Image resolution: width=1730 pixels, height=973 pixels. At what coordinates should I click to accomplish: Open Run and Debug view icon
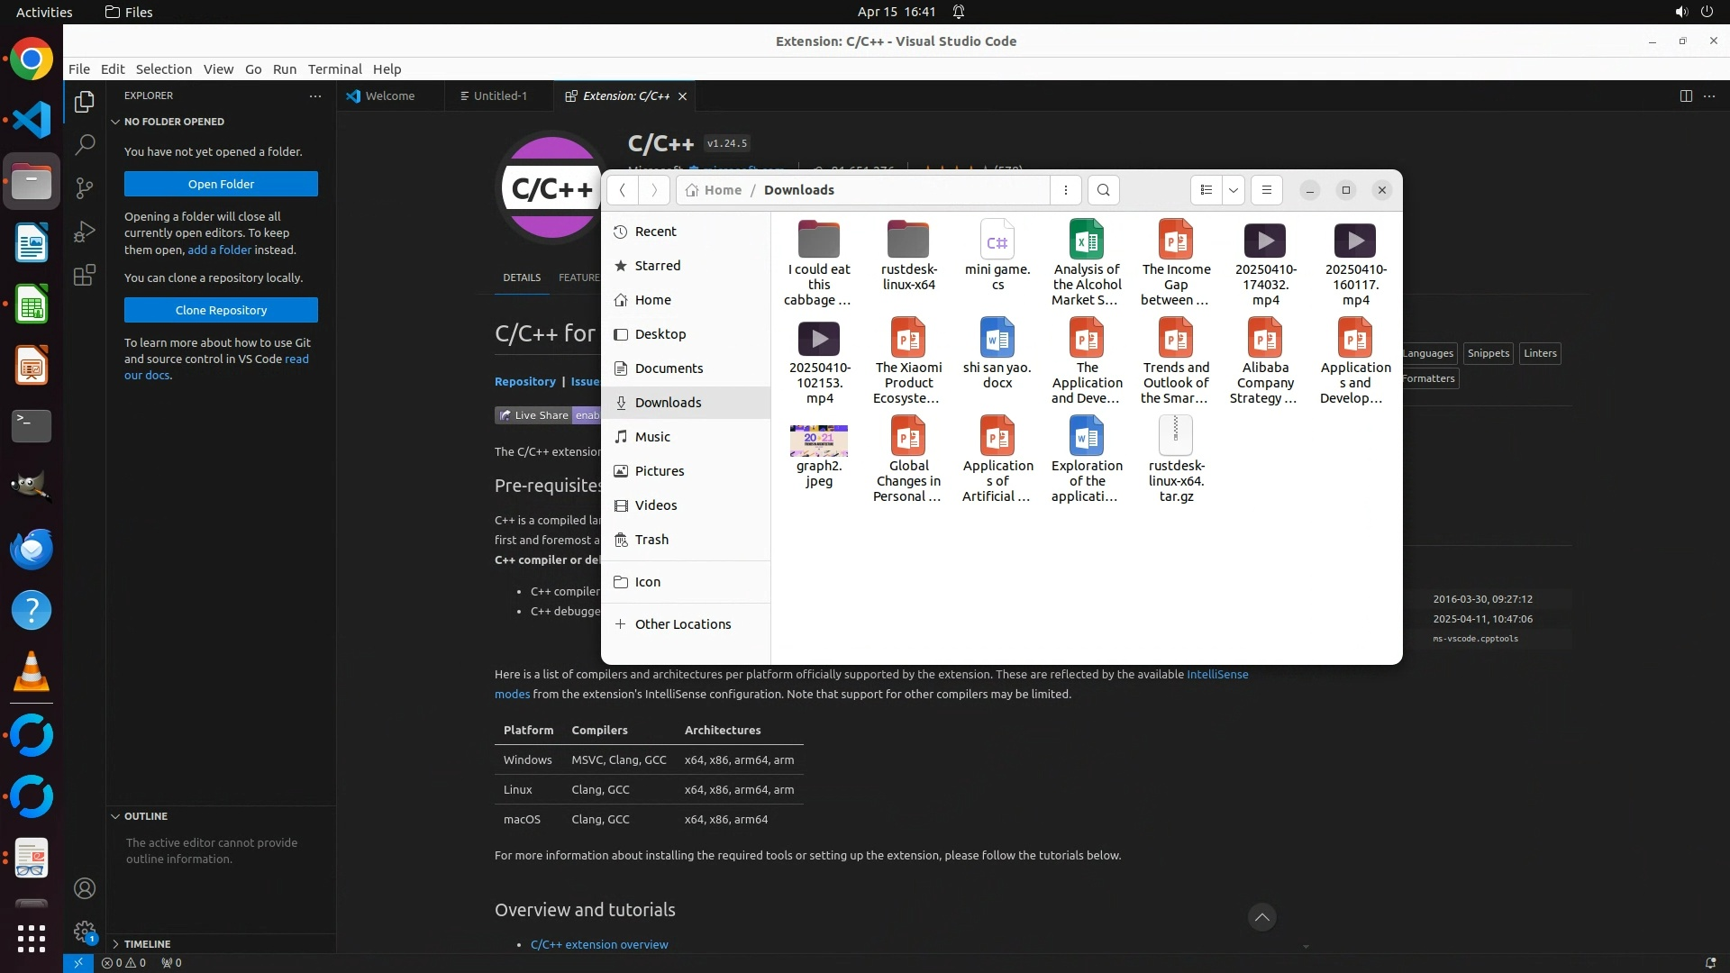pos(84,232)
